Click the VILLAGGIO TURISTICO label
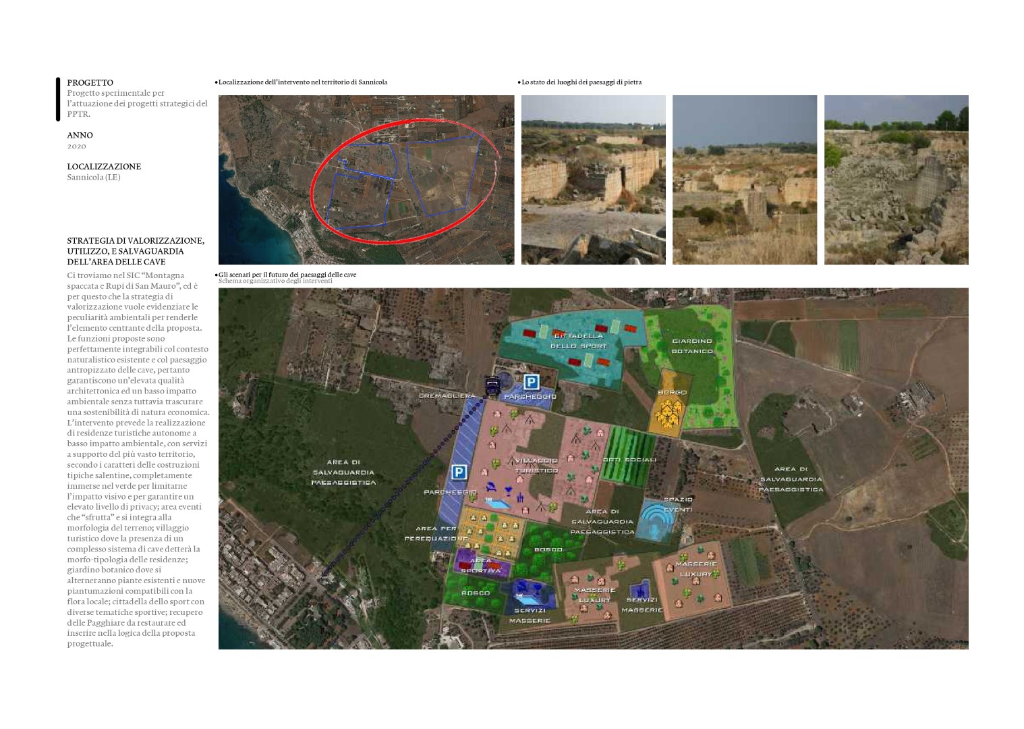The image size is (1024, 729). click(x=537, y=466)
